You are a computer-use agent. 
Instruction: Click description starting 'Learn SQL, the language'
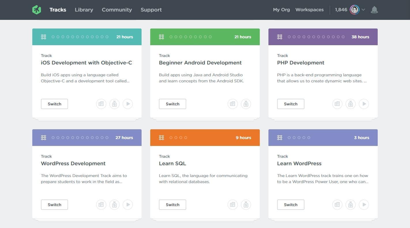click(203, 179)
